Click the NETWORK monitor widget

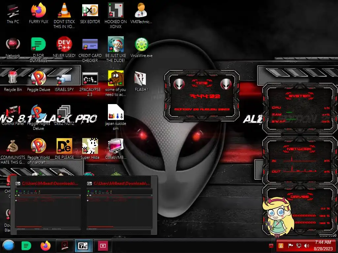tap(300, 160)
